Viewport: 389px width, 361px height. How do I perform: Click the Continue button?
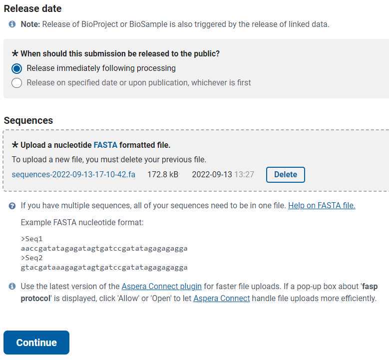click(x=36, y=343)
